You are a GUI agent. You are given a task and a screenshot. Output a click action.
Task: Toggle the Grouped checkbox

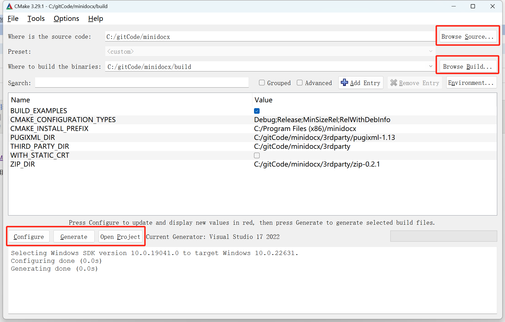pyautogui.click(x=262, y=83)
